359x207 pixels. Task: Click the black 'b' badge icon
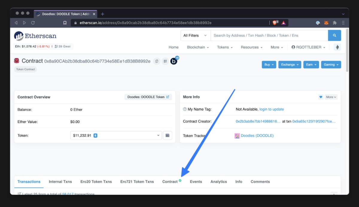click(x=174, y=61)
